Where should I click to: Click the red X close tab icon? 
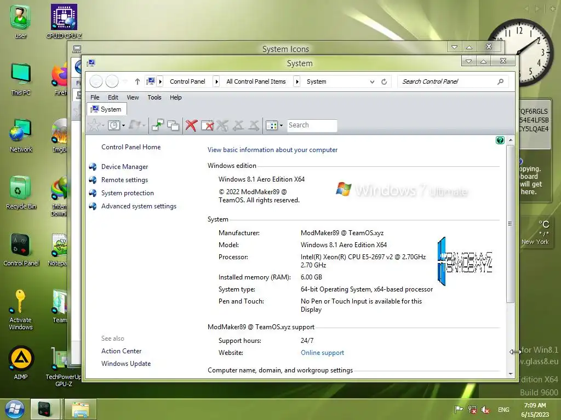(191, 125)
